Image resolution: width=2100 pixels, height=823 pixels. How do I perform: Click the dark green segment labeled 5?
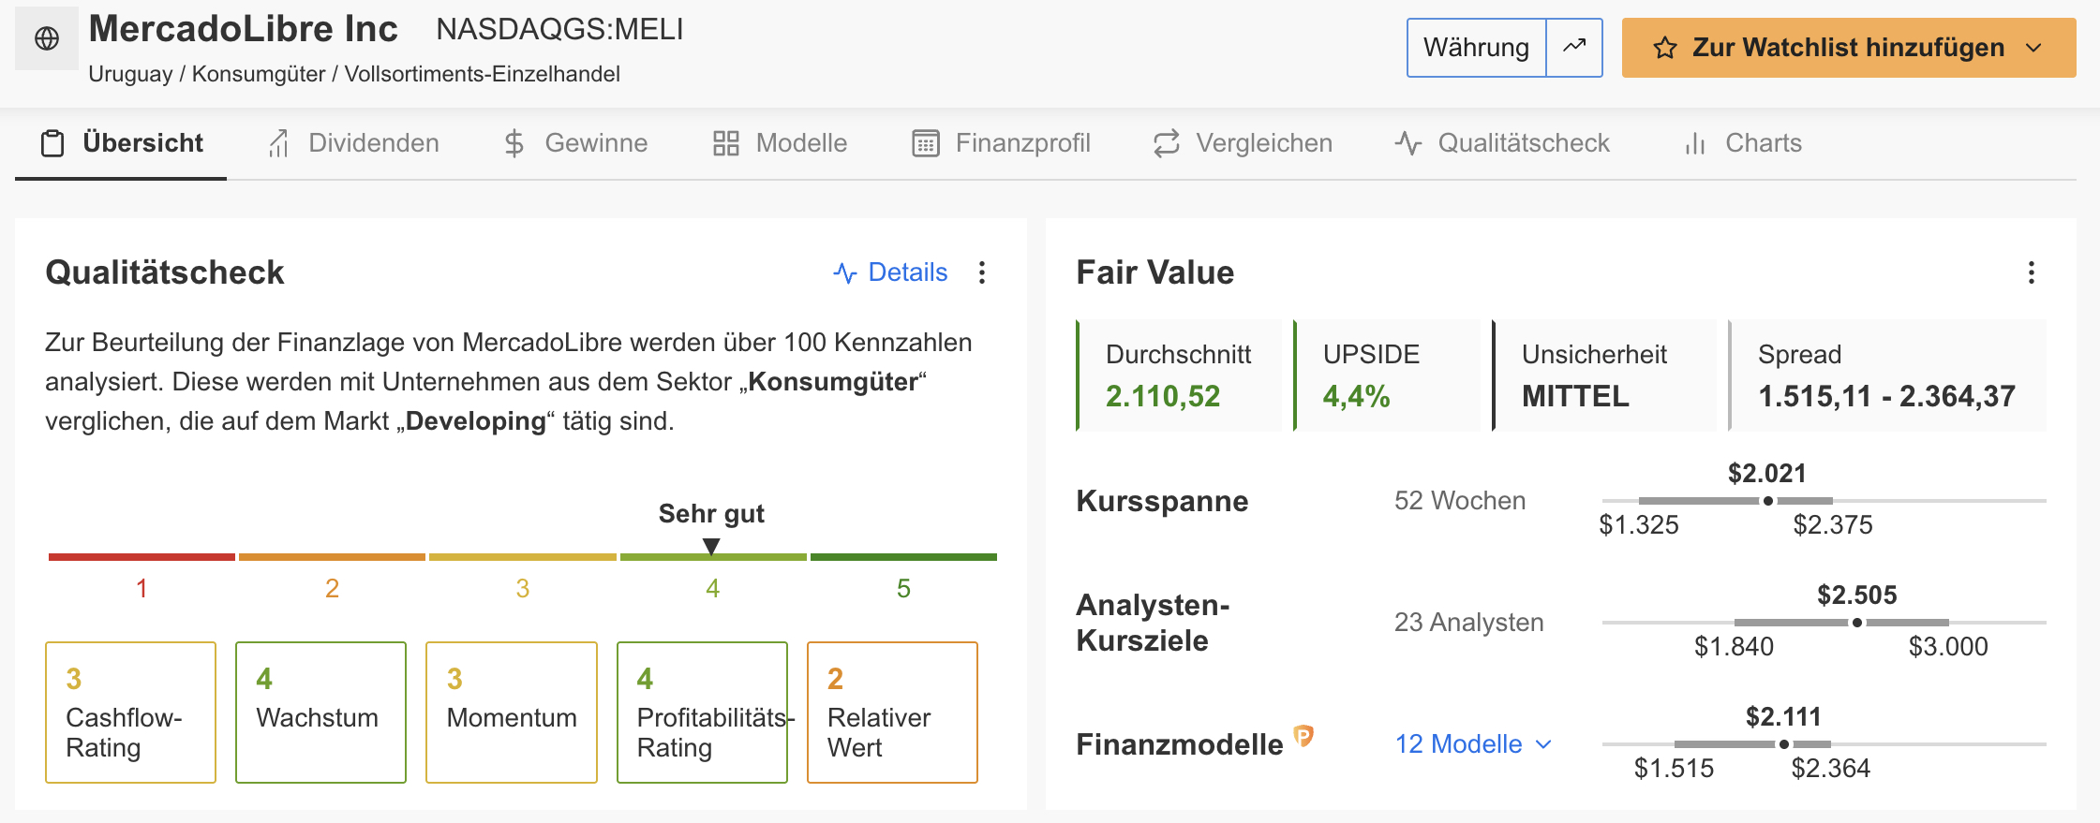(903, 557)
